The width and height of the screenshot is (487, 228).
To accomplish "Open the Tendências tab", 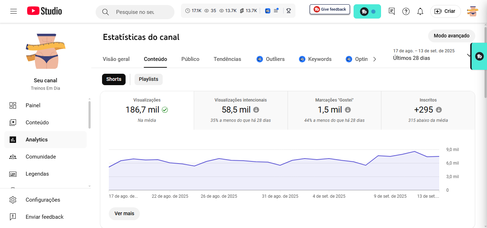I will (x=227, y=59).
